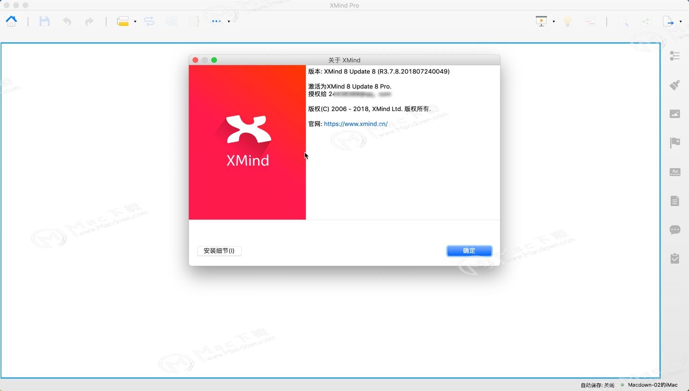Click the three-dots More toolbar icon
Screen dimensions: 689x391
(x=216, y=21)
